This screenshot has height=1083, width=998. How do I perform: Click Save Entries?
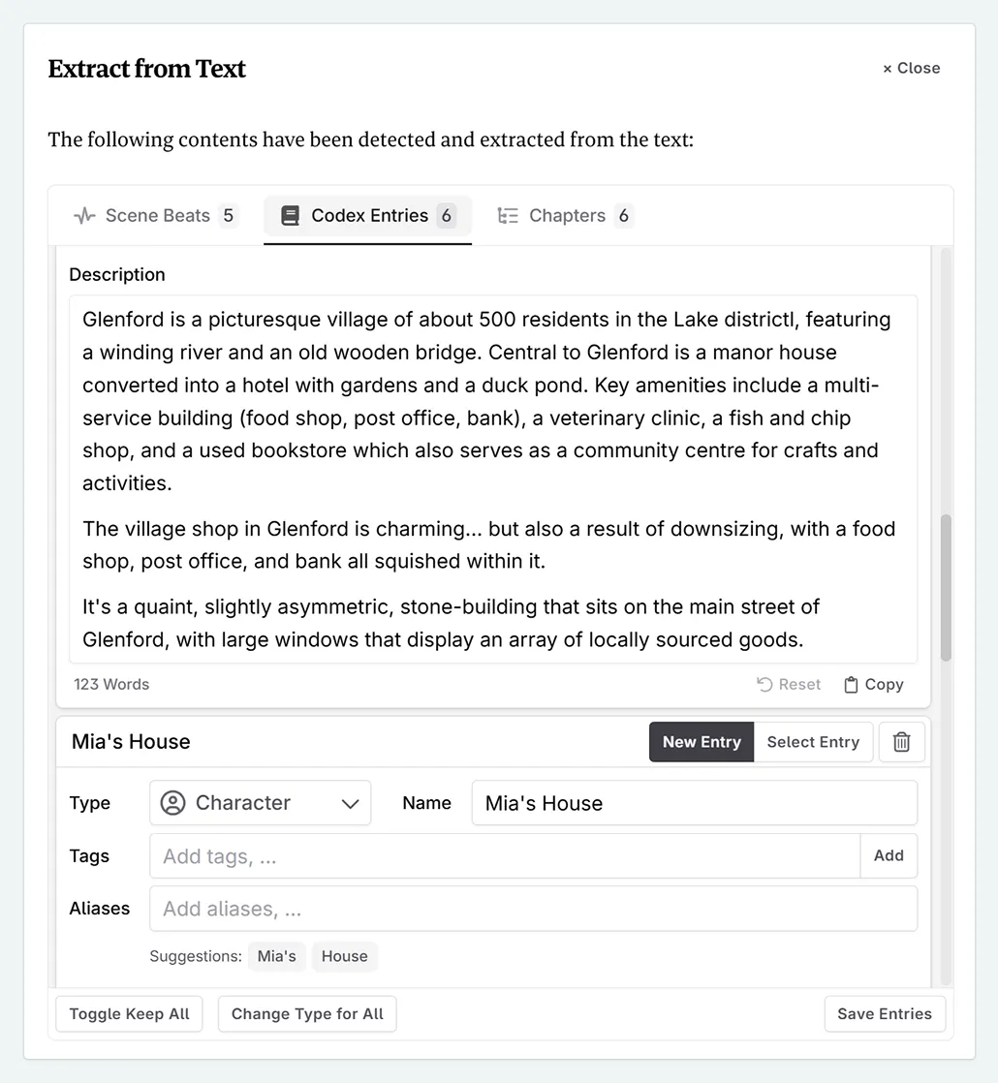(x=884, y=1013)
